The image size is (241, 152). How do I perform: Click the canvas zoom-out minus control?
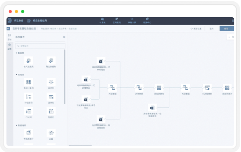click(x=229, y=37)
